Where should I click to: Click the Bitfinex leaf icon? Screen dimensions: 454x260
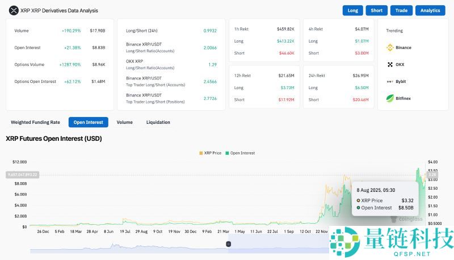[x=390, y=98]
